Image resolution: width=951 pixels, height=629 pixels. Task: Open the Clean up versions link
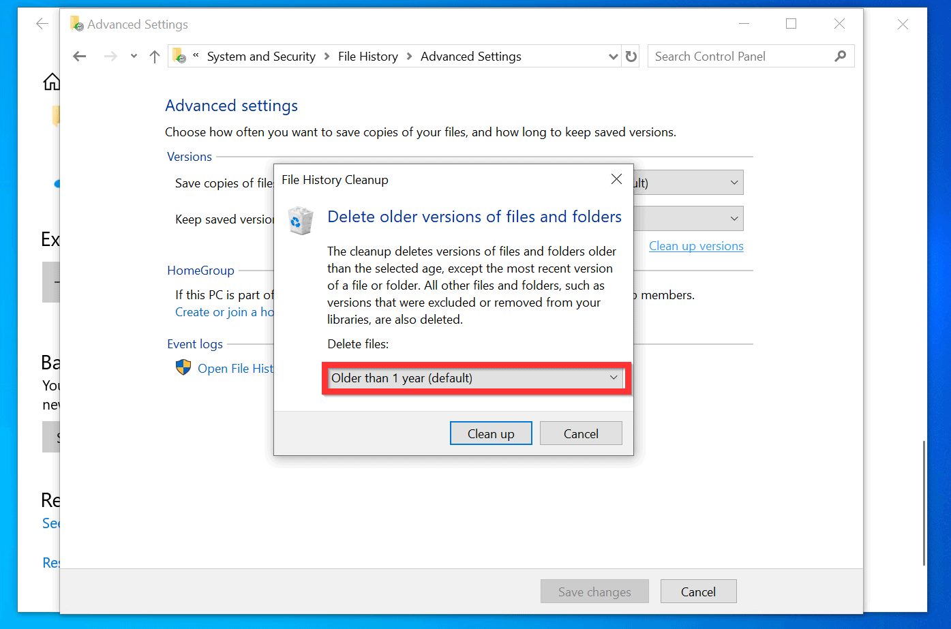coord(696,245)
